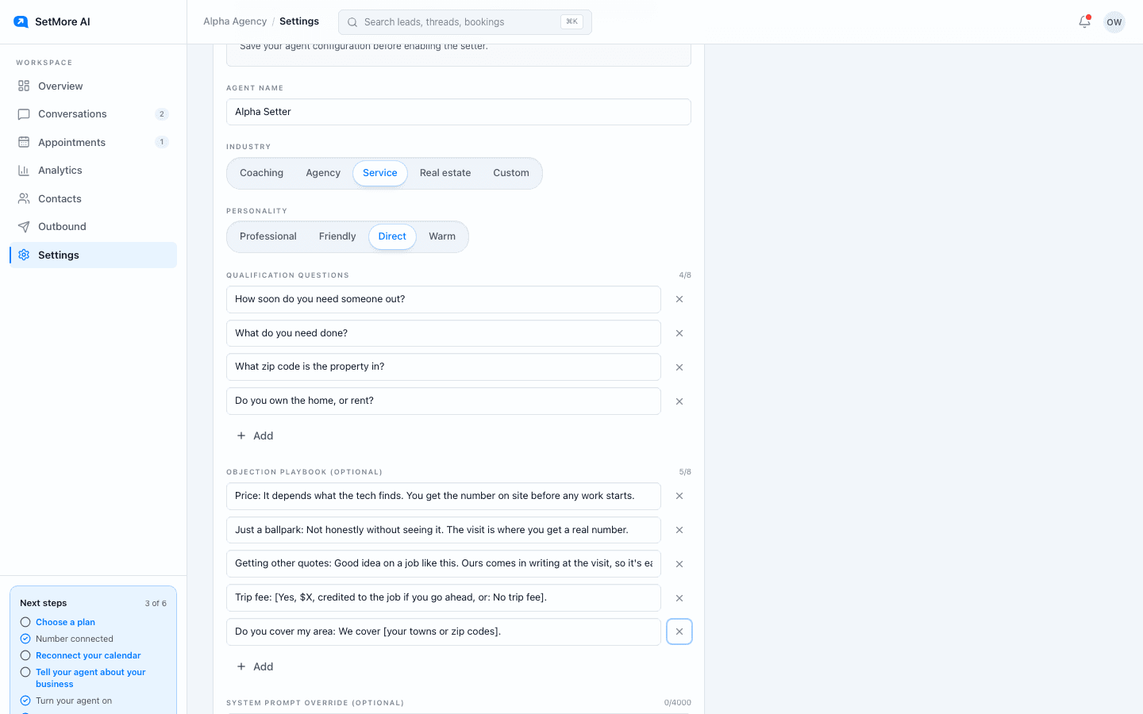Open Settings in the sidebar

93,255
